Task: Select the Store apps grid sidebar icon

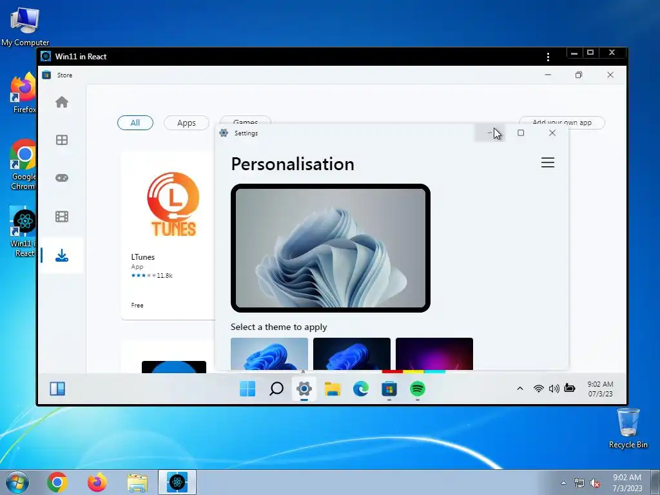Action: [x=62, y=140]
